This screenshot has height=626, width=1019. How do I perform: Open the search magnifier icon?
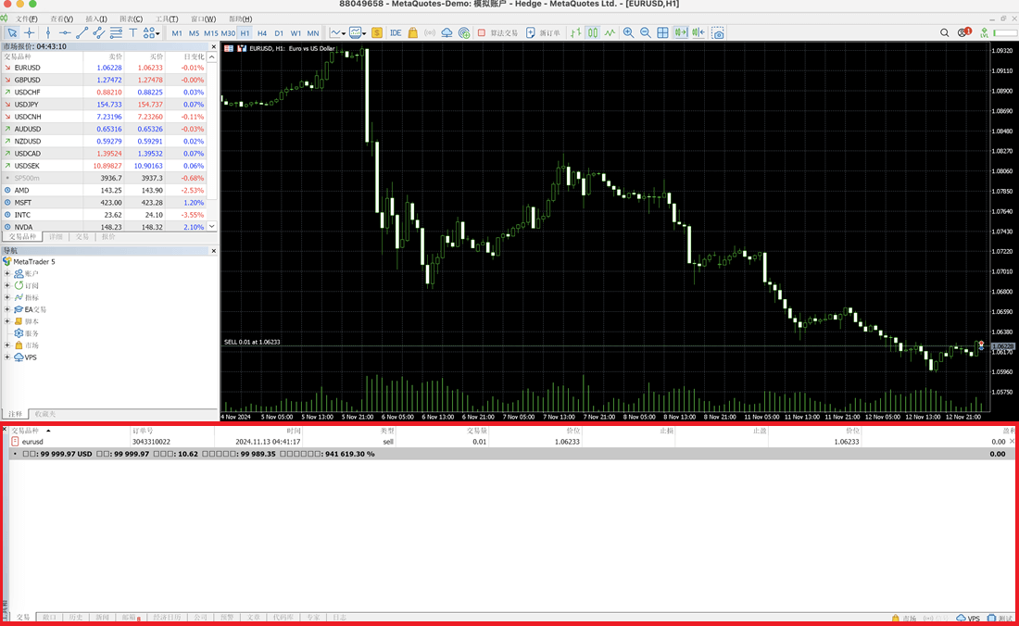click(944, 33)
